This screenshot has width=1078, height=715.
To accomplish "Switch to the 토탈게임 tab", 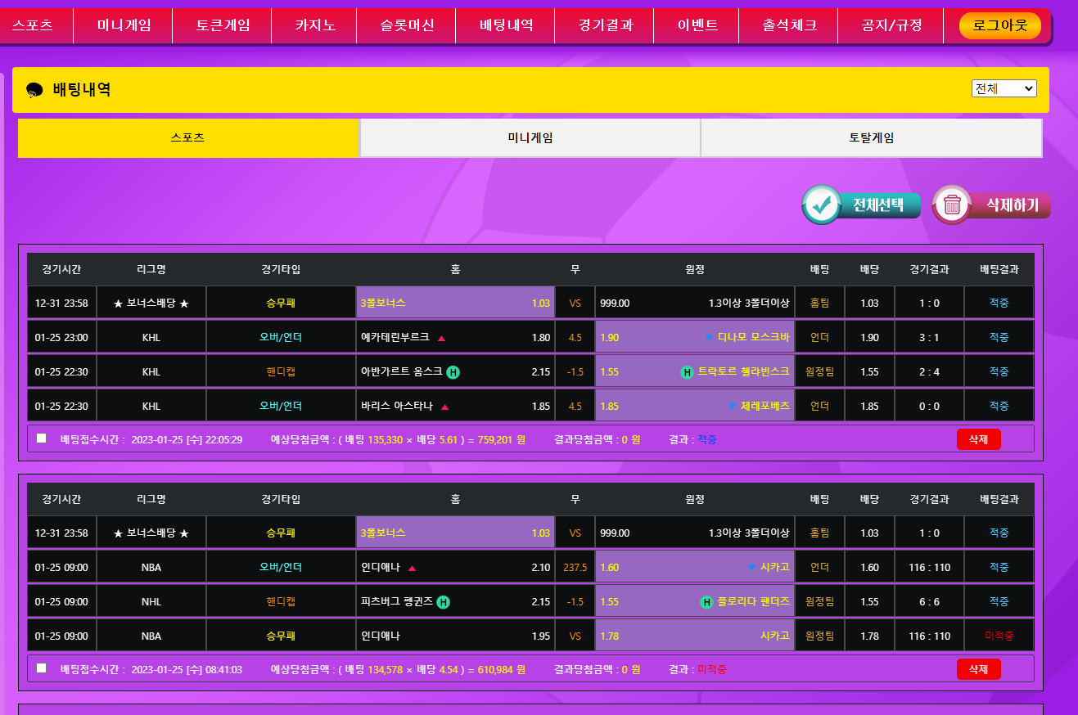I will tap(871, 138).
